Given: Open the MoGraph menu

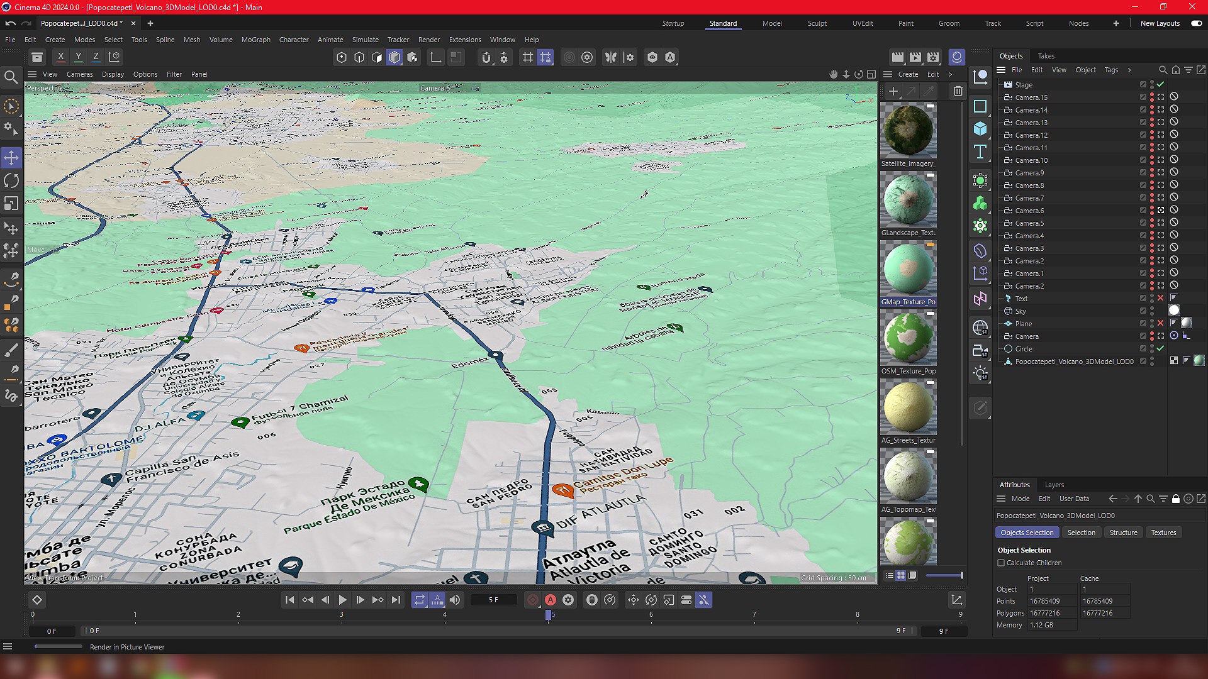Looking at the screenshot, I should pyautogui.click(x=256, y=40).
